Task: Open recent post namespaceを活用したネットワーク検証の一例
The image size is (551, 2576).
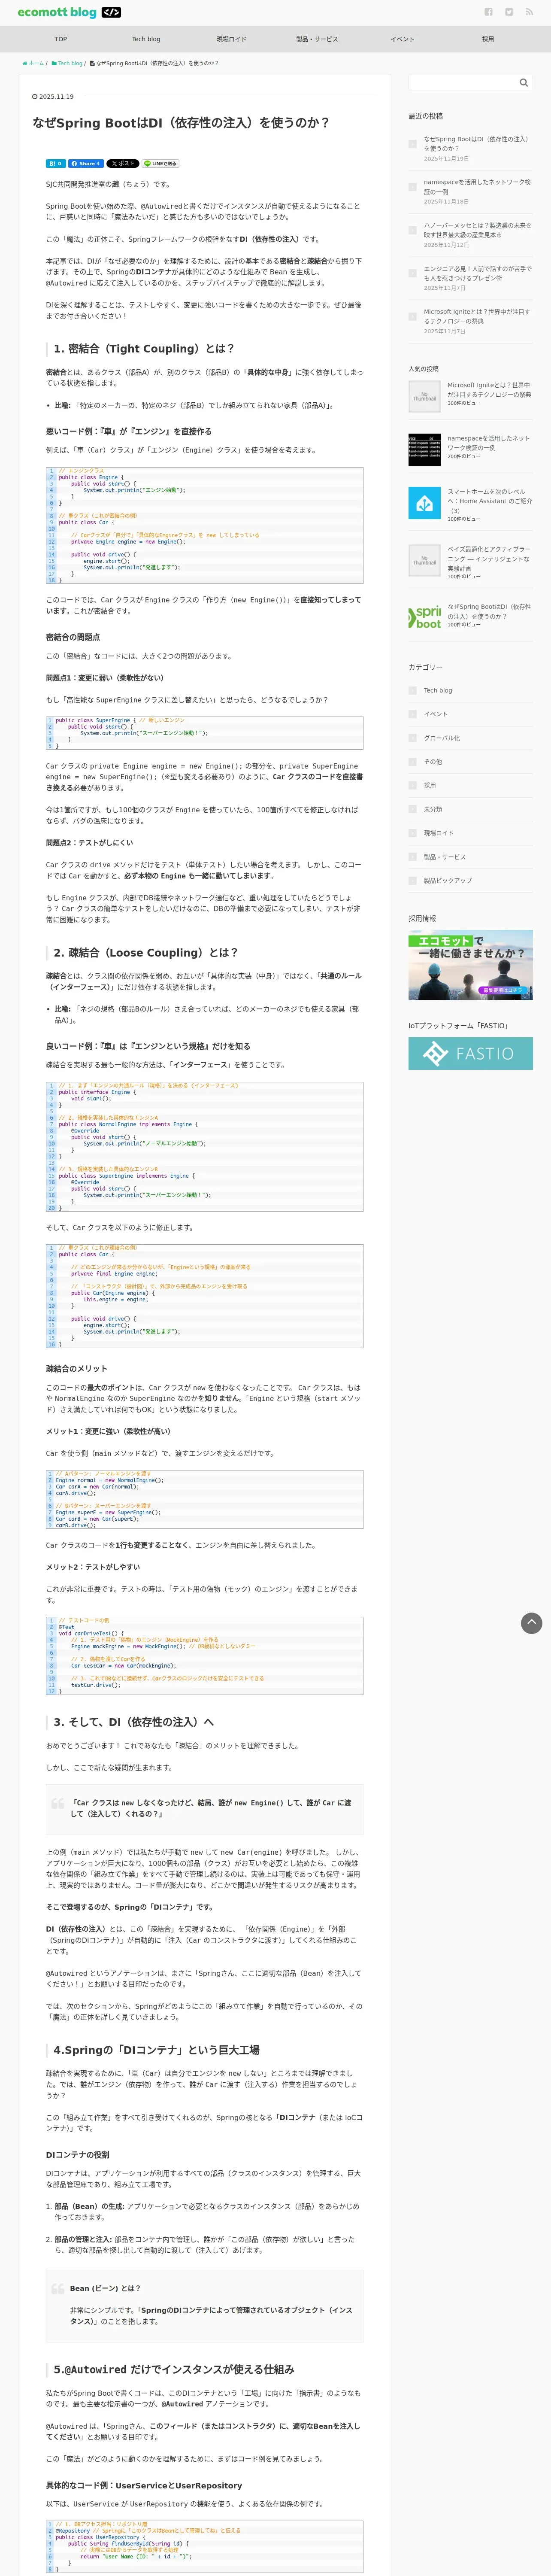Action: 477,187
